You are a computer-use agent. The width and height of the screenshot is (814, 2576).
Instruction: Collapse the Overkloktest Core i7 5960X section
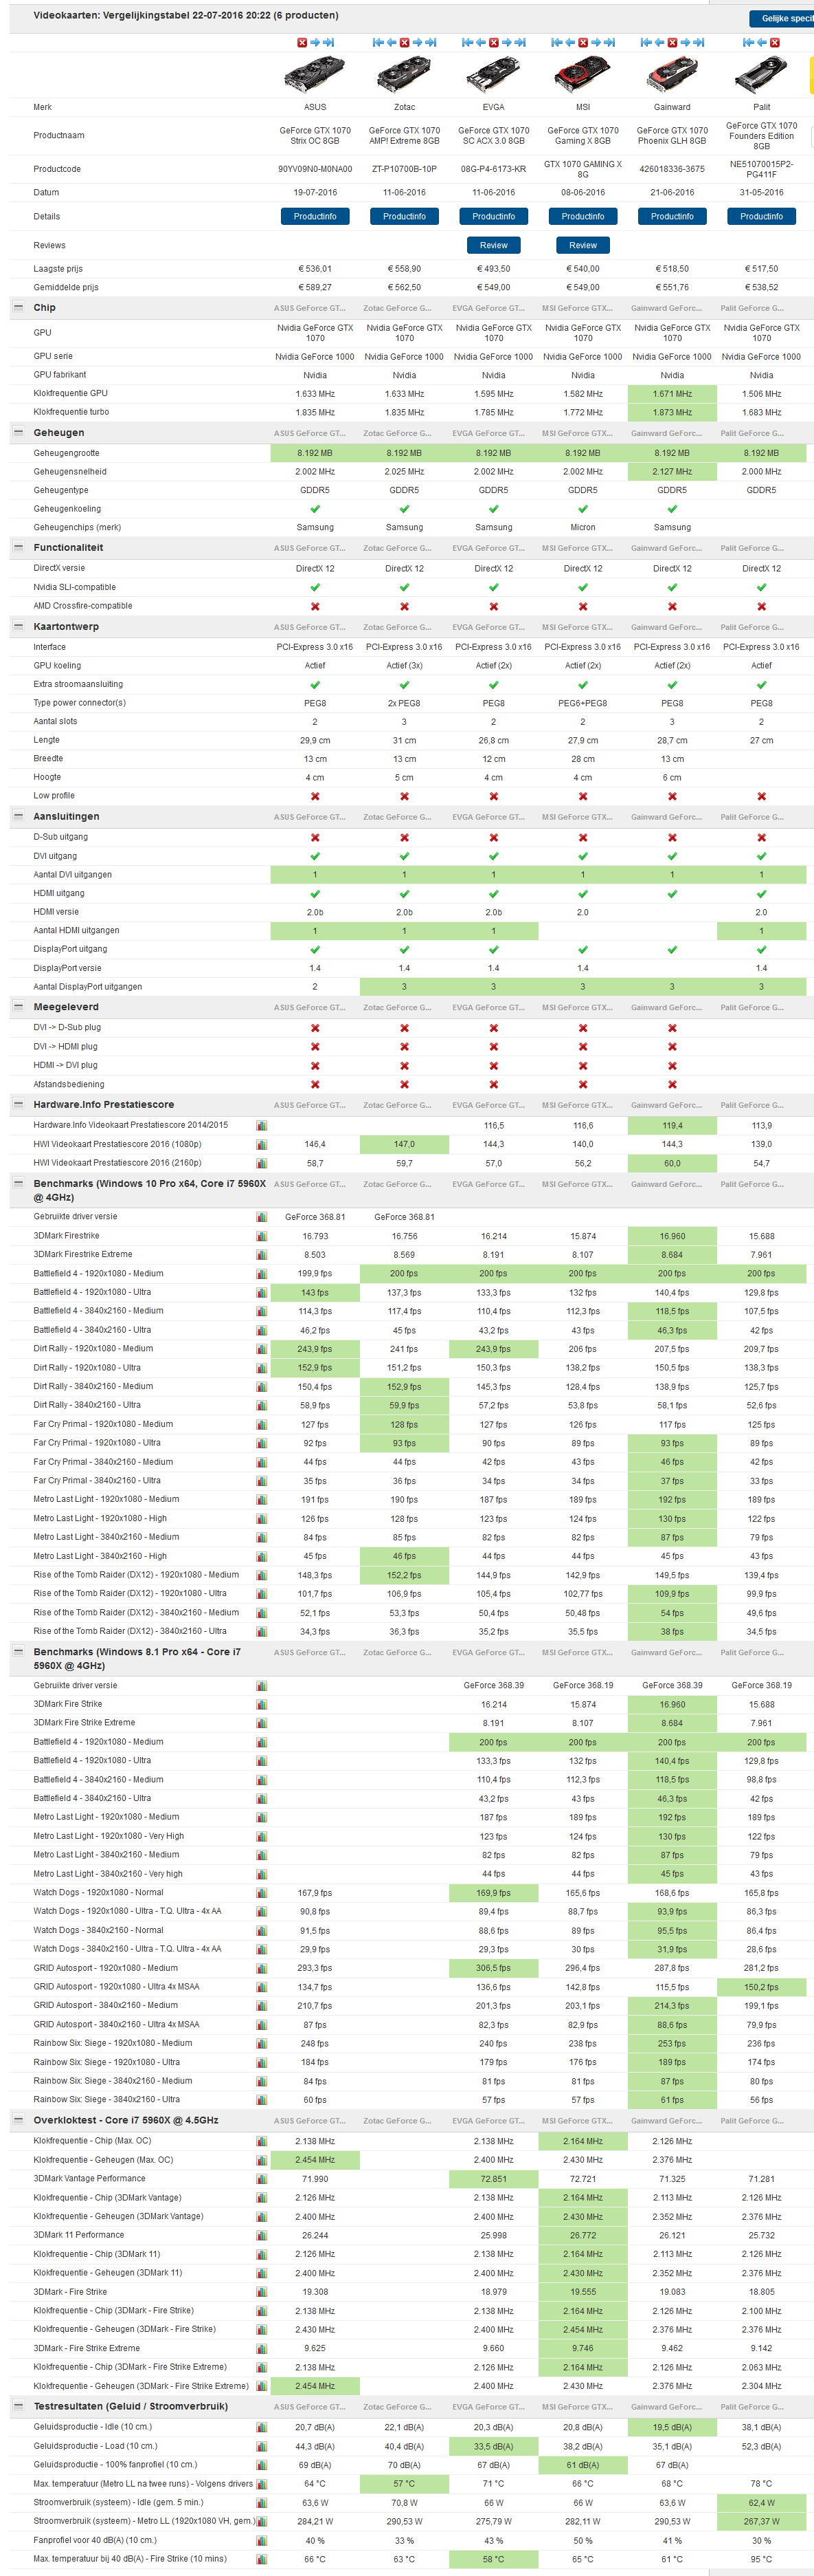coord(18,2120)
